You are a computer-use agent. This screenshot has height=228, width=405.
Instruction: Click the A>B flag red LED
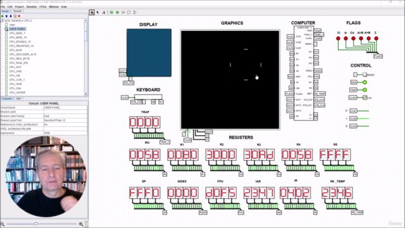[x=361, y=38]
